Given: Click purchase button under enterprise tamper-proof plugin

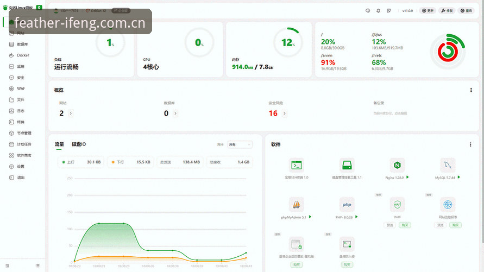Looking at the screenshot, I should 297,264.
